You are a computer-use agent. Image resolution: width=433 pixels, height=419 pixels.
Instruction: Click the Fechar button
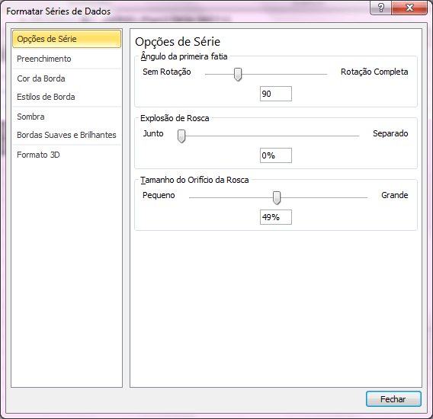(x=393, y=399)
